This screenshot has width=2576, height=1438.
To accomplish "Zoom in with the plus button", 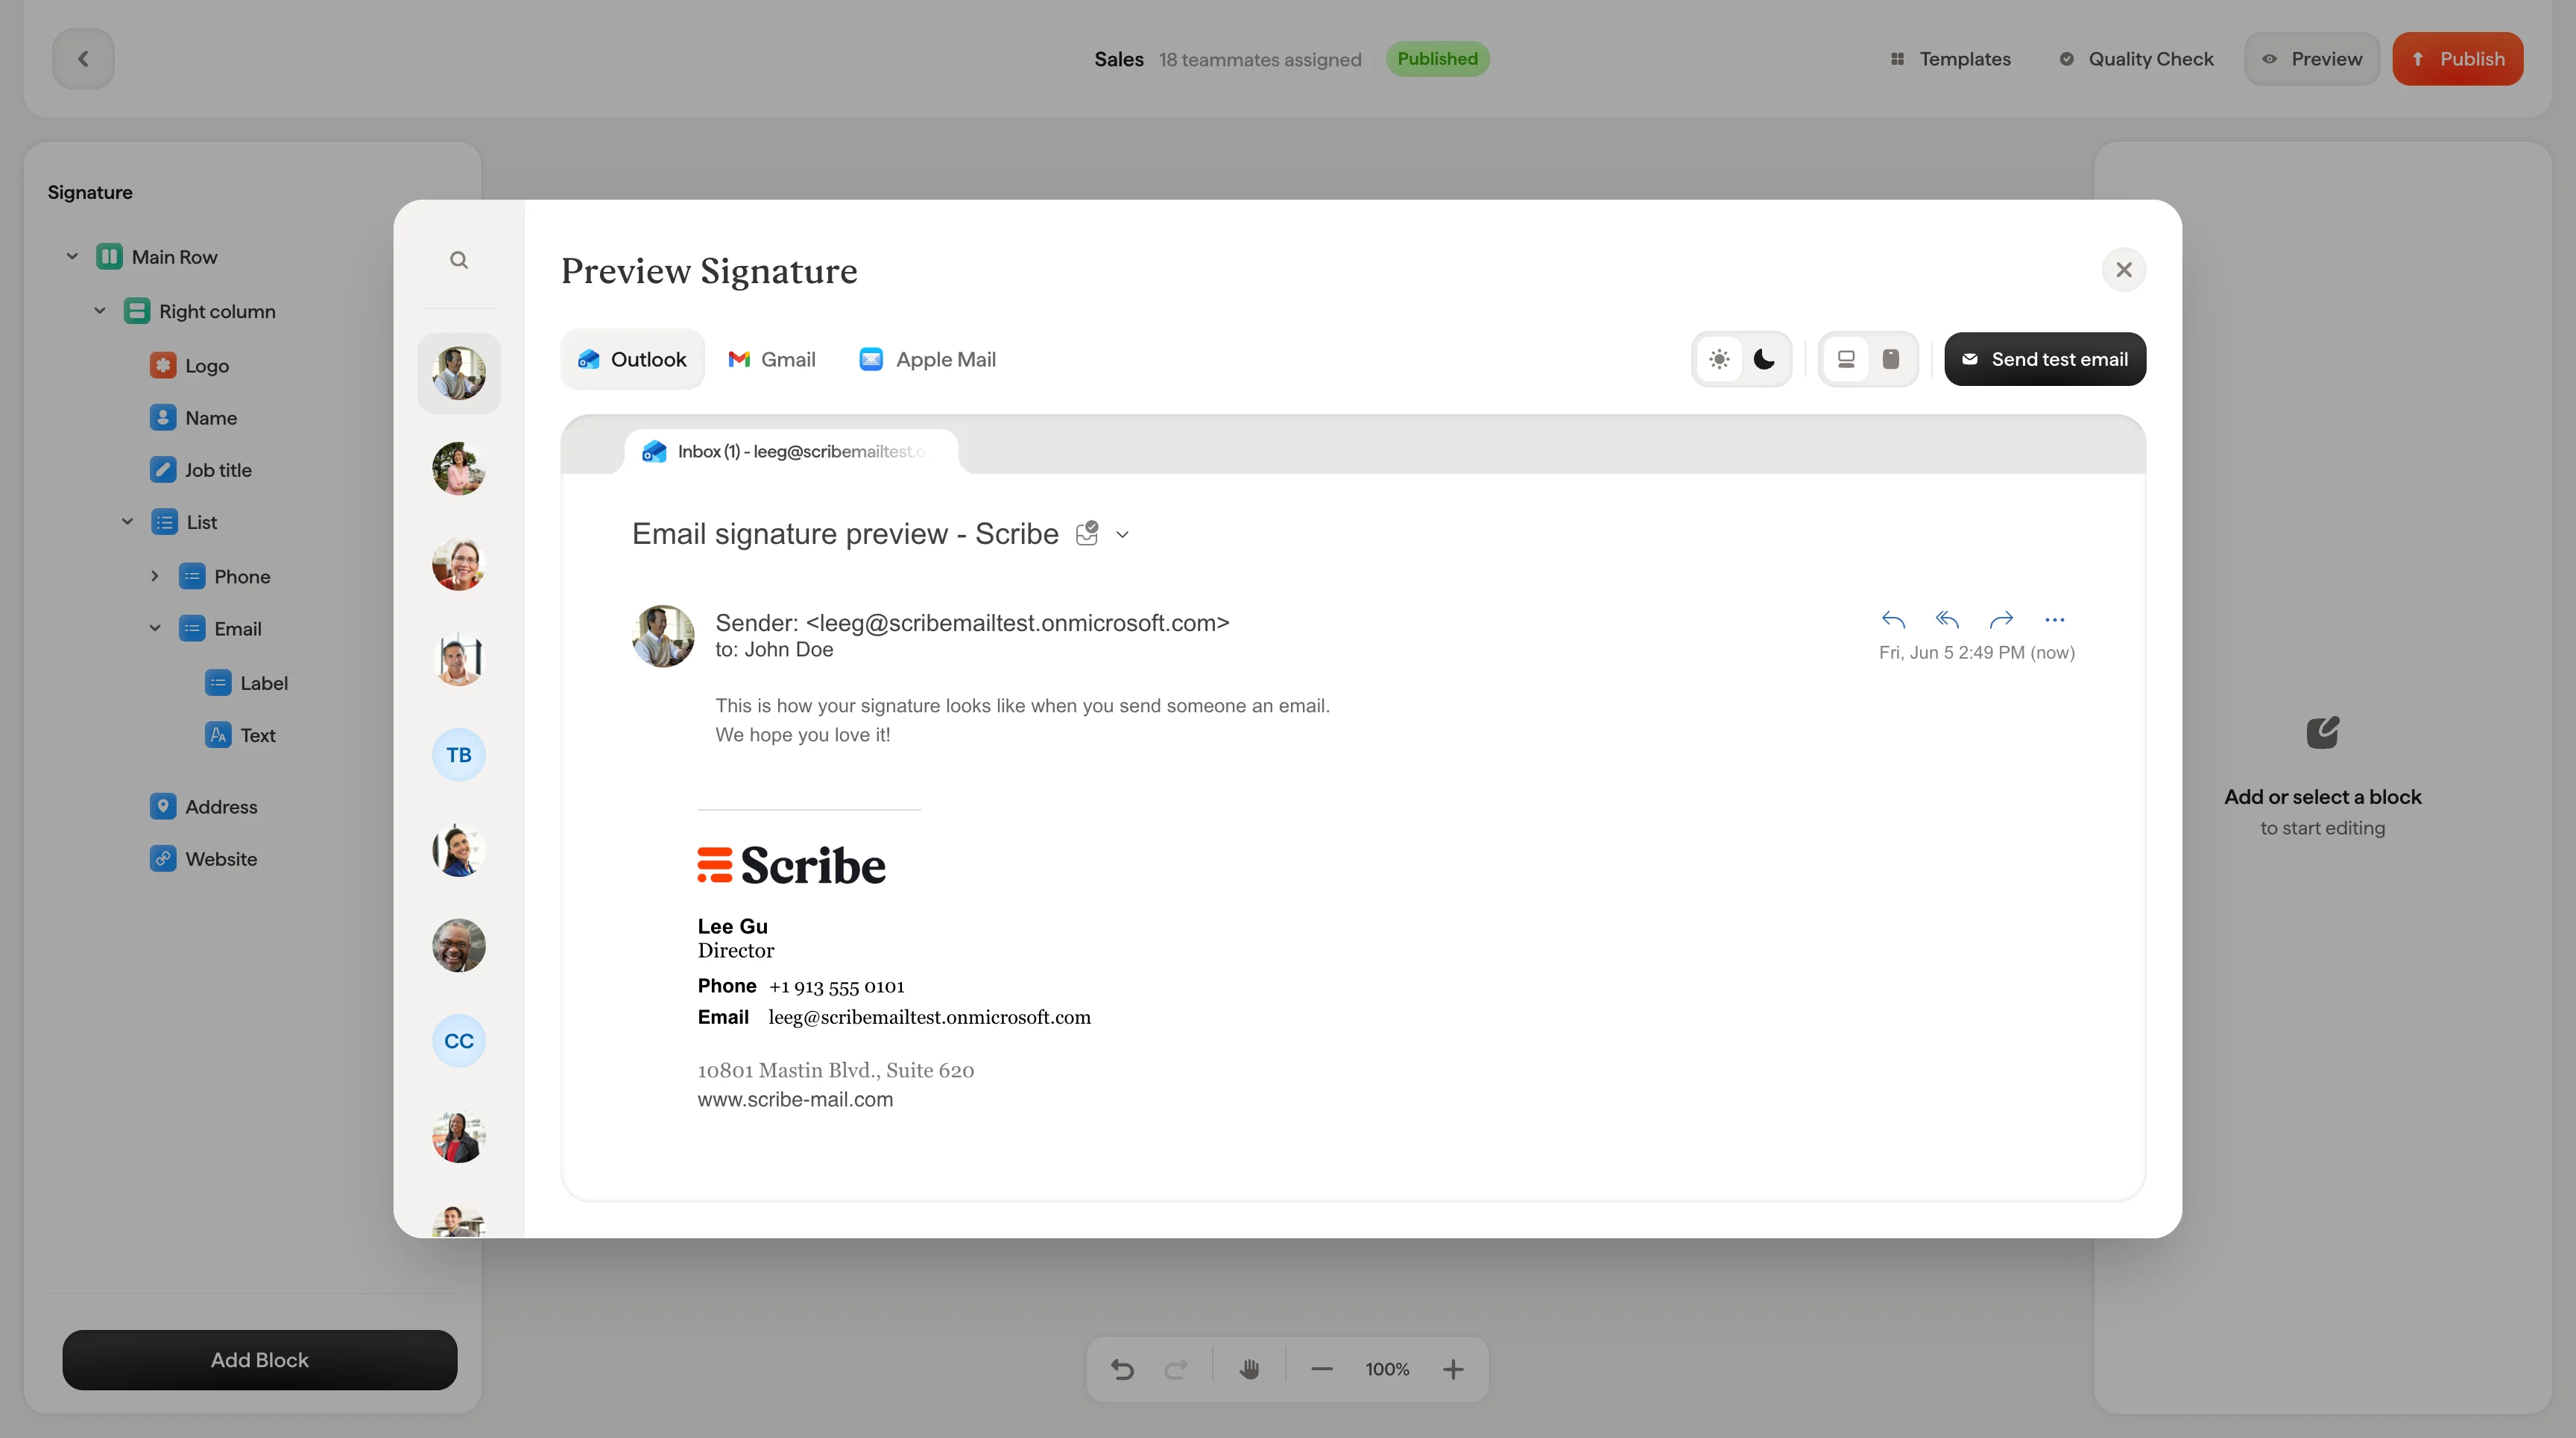I will pyautogui.click(x=1453, y=1369).
